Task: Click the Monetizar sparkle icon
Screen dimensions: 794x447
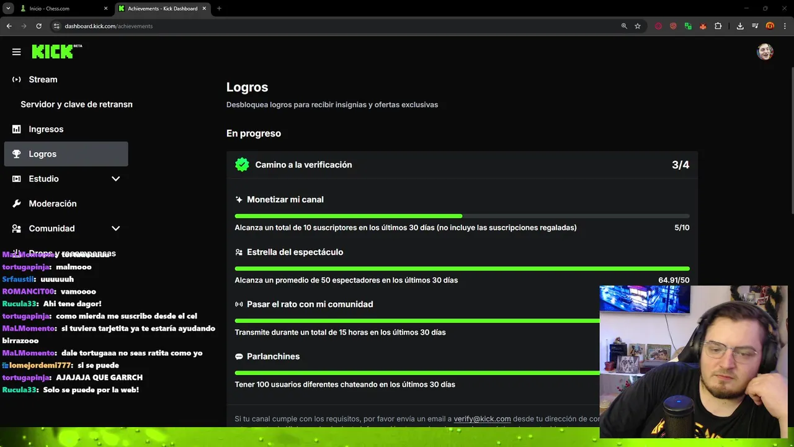Action: pyautogui.click(x=239, y=200)
